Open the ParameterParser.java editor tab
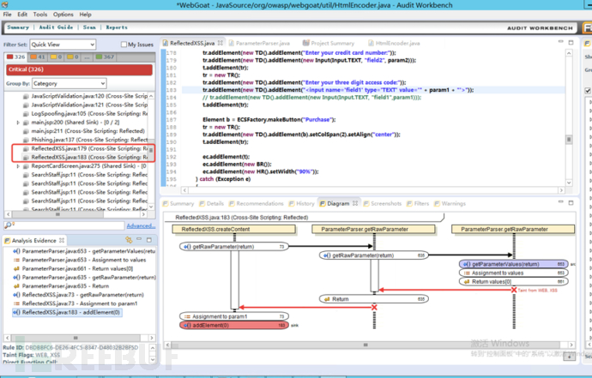The image size is (592, 378). [x=262, y=42]
